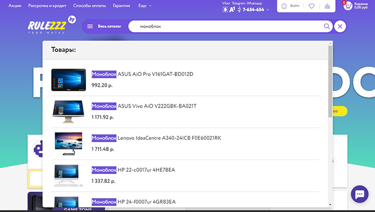375x212 pixels.
Task: Open the comparison bar chart icon
Action: tap(327, 6)
